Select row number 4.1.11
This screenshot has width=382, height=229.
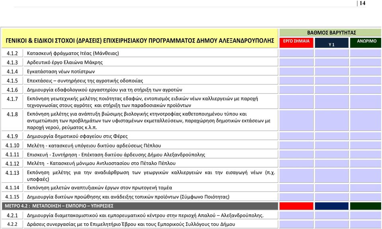(x=12, y=155)
